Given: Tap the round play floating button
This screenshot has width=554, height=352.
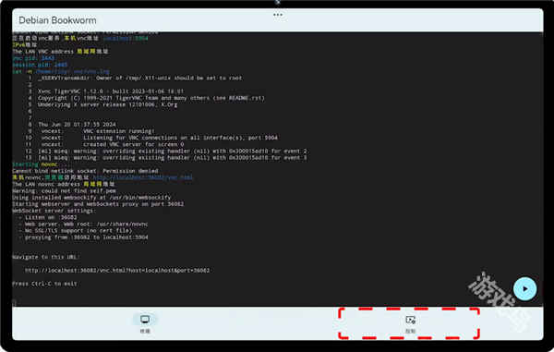Looking at the screenshot, I should (x=524, y=289).
